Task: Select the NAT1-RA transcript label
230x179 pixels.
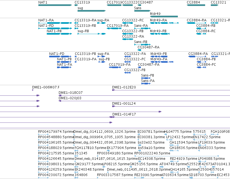Action: coord(46,20)
